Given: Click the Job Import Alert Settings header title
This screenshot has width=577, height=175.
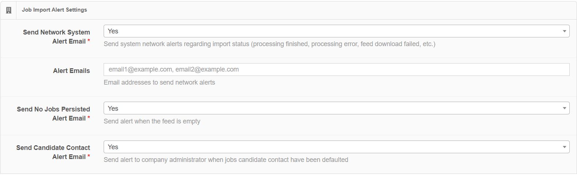Looking at the screenshot, I should coord(54,10).
